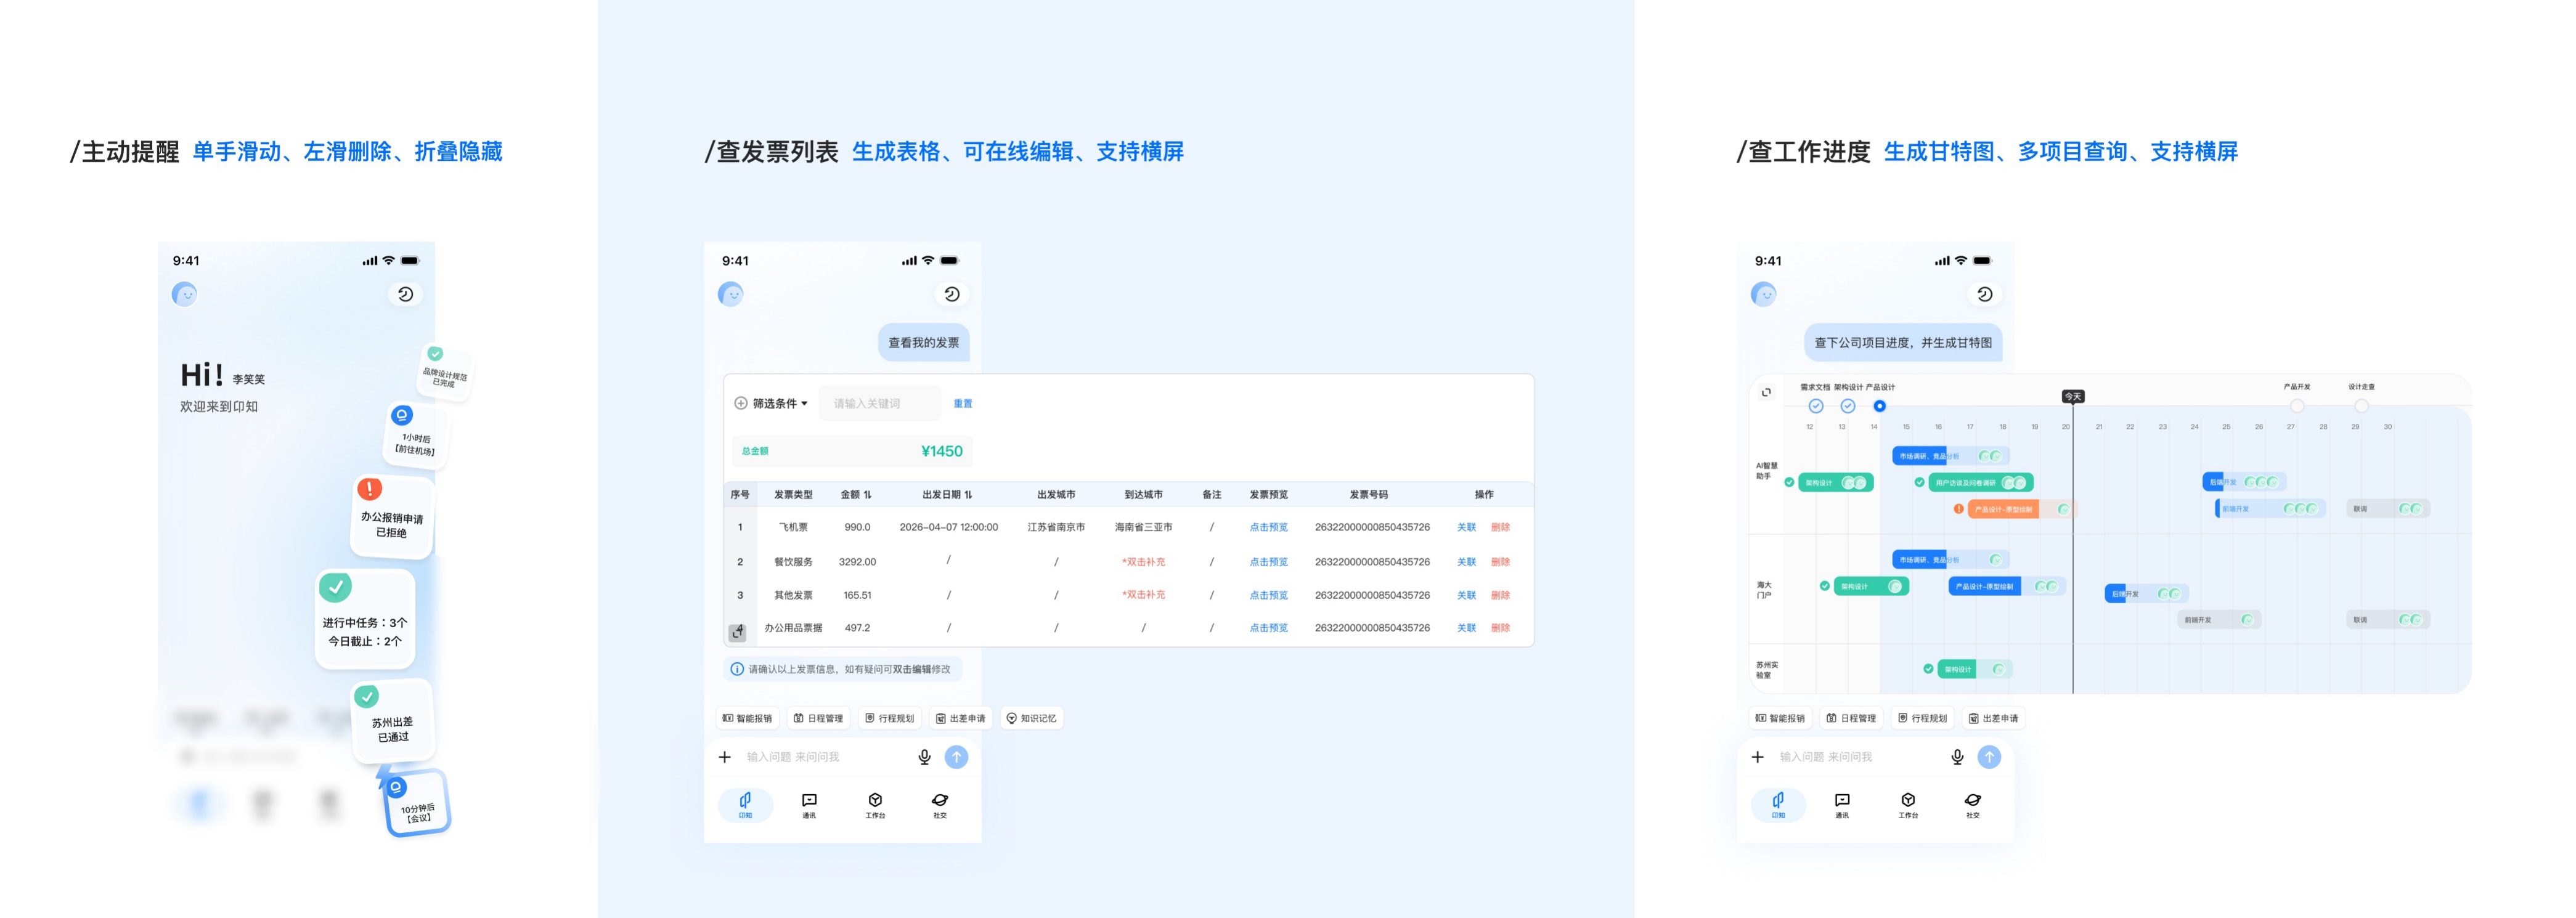Viewport: 2576px width, 918px height.
Task: Click the 行程规划 chip on the work progress screen
Action: pyautogui.click(x=1922, y=718)
